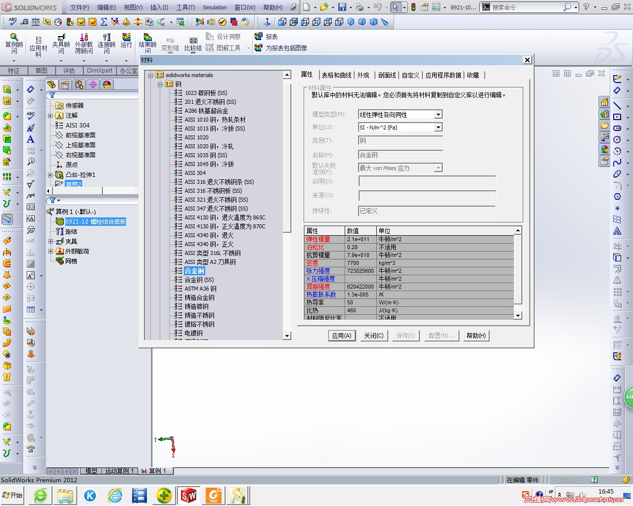Open the DimXpertManager crosshair tab icon

(x=93, y=84)
